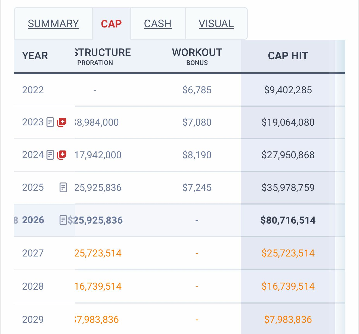359x334 pixels.
Task: Open the 2026 contract notes document icon
Action: (63, 220)
